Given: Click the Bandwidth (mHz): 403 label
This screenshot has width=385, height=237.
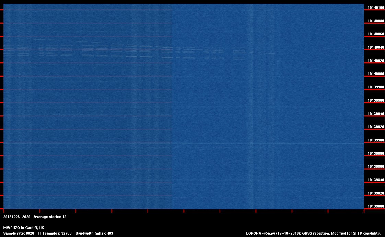Looking at the screenshot, I should tap(94, 233).
